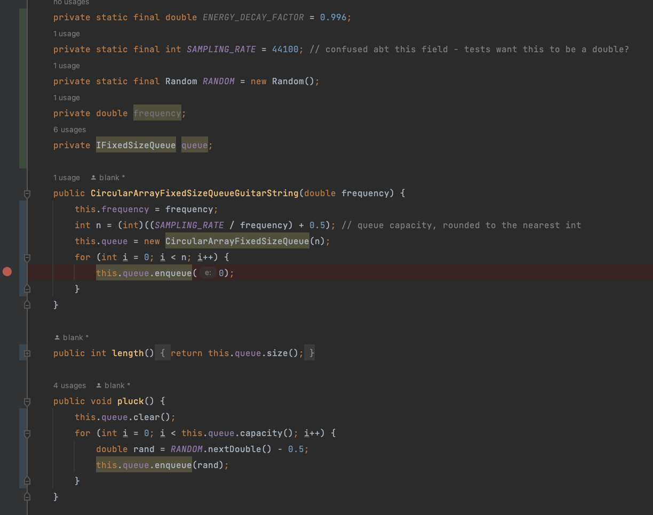This screenshot has width=653, height=515.
Task: Open the '4 usages' hint above pluck()
Action: coord(69,385)
